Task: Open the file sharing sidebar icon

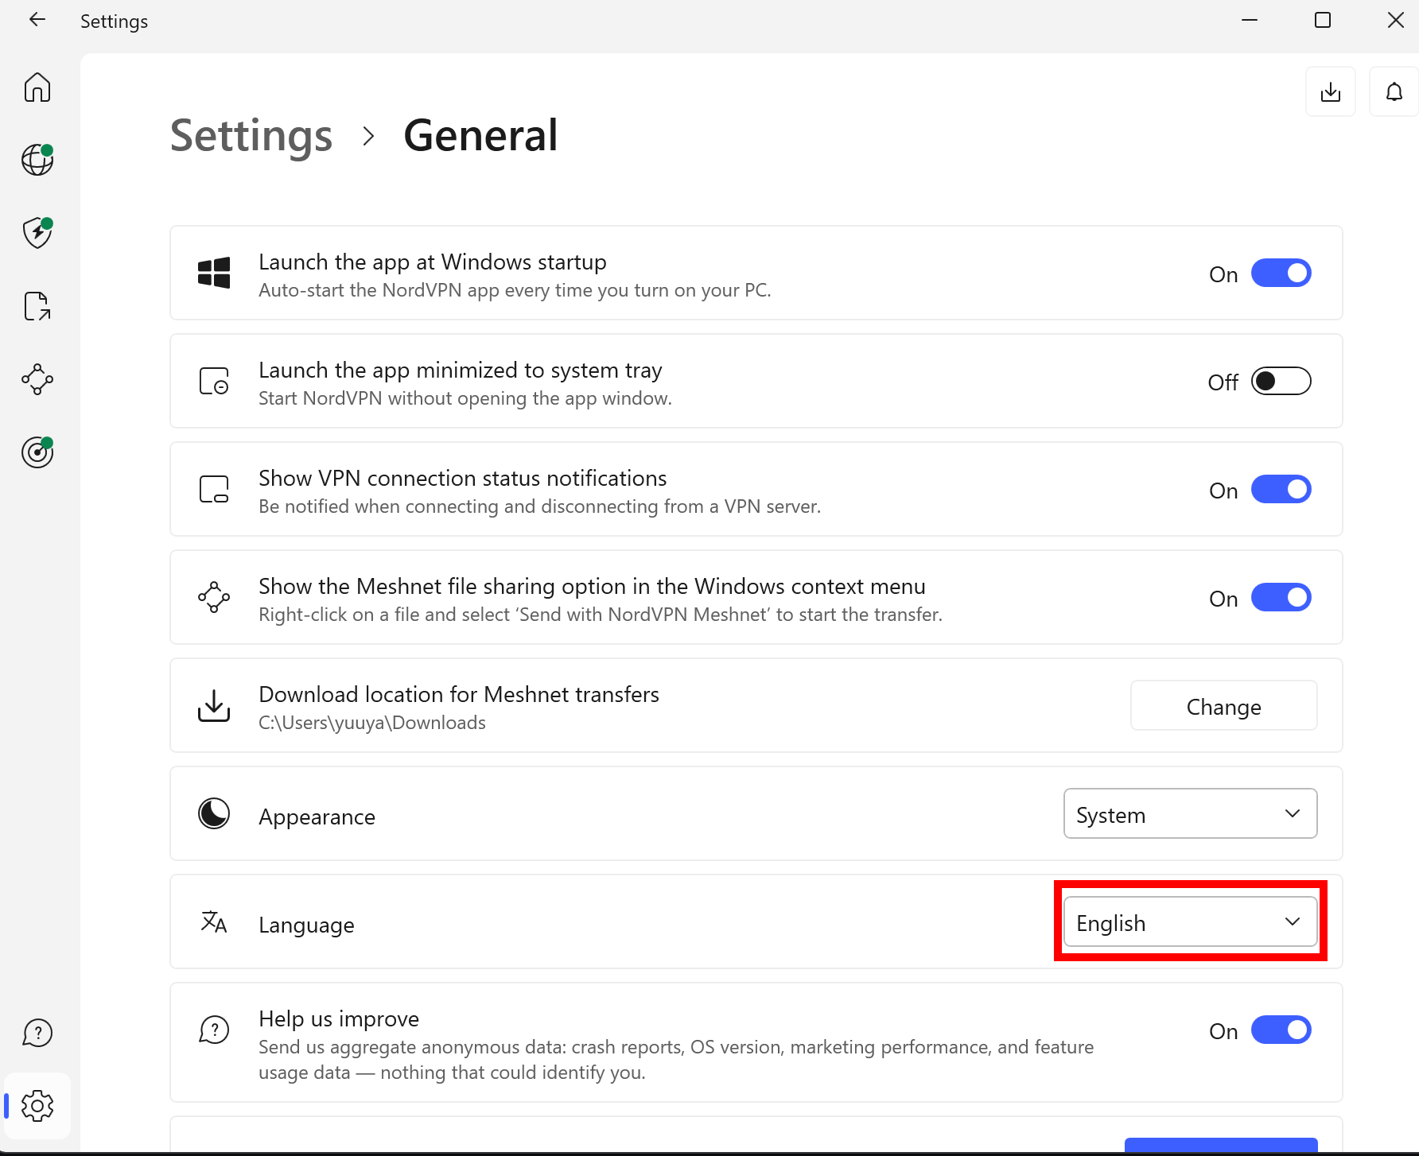Action: coord(37,306)
